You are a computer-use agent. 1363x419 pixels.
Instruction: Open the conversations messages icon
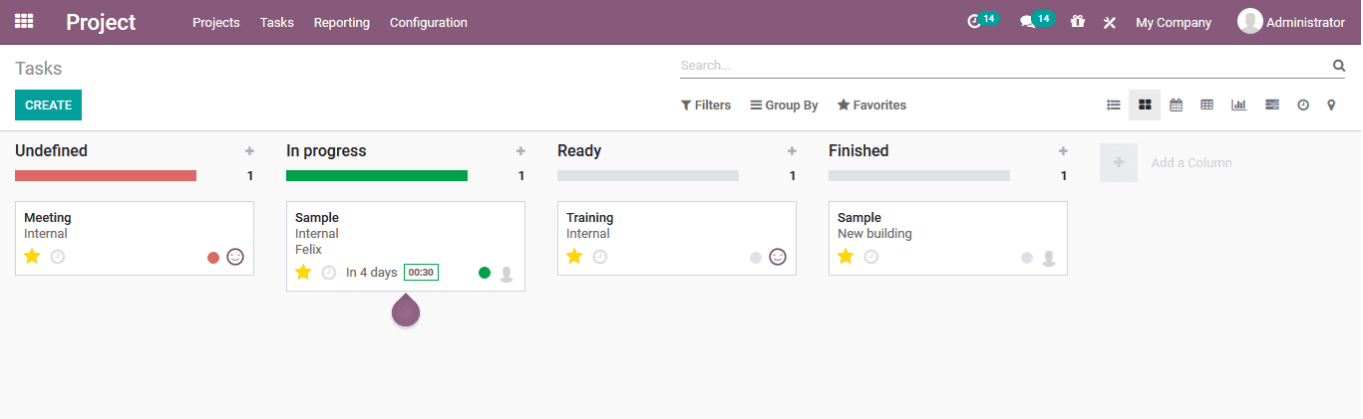click(1027, 22)
